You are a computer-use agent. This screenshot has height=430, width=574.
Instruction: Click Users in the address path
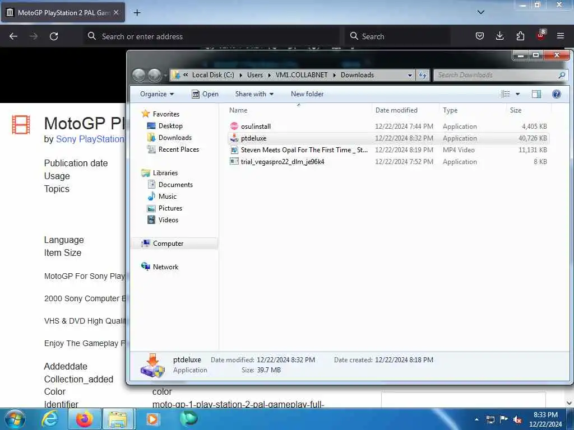[255, 75]
